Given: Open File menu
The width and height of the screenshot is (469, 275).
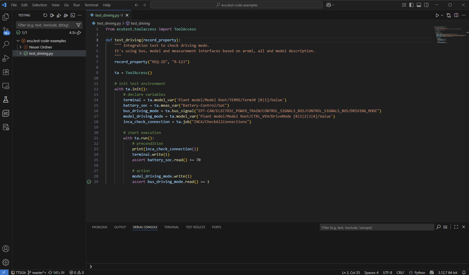Looking at the screenshot, I should (14, 5).
